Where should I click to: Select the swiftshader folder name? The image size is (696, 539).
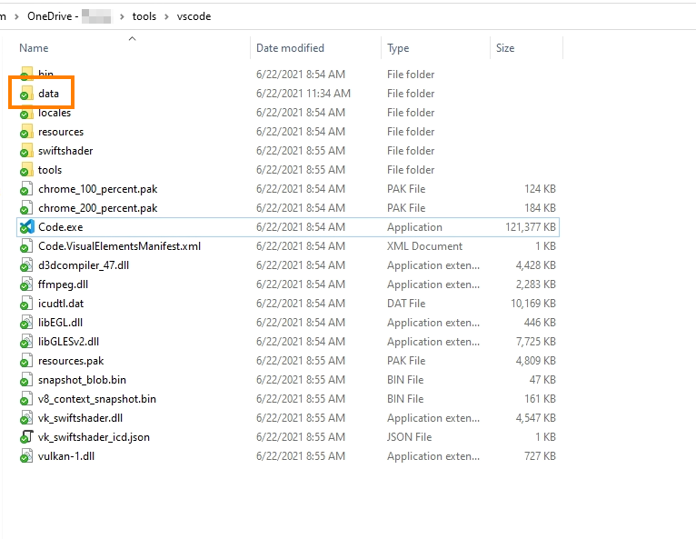[x=65, y=151]
